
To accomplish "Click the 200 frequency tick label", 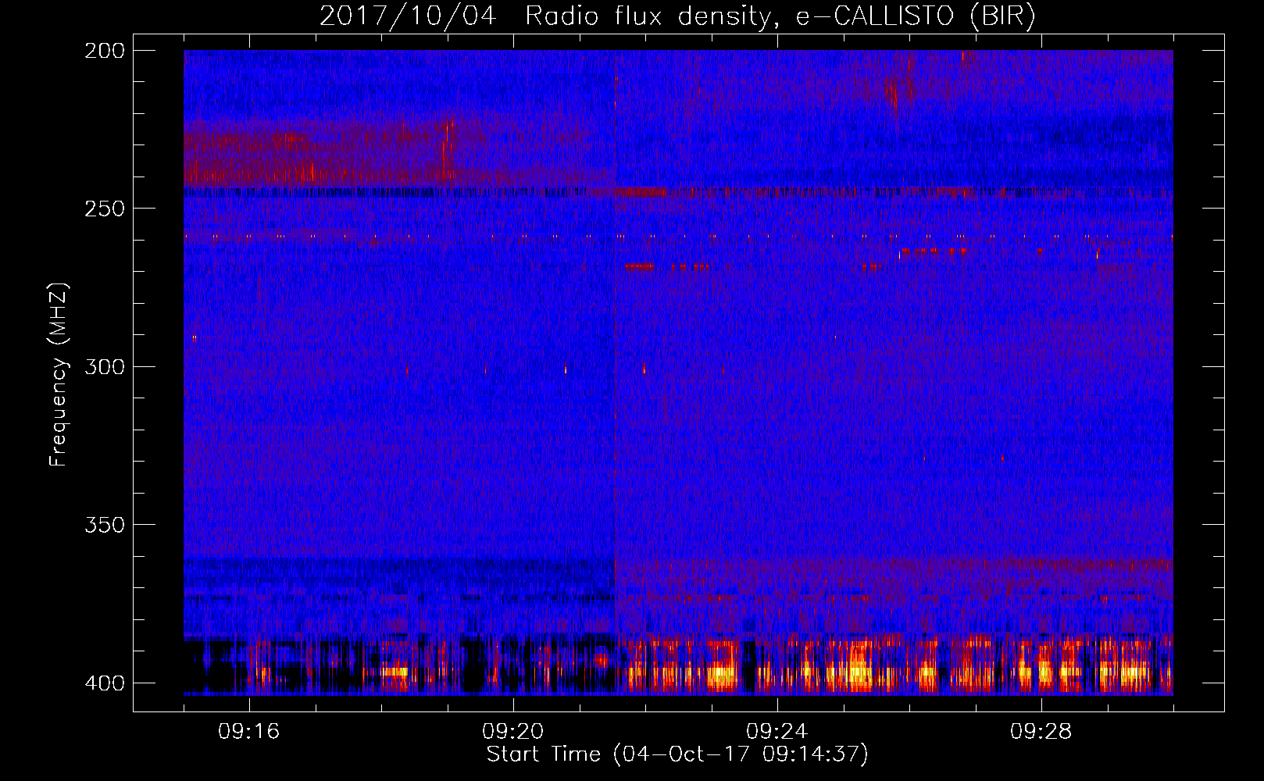I will pyautogui.click(x=104, y=51).
